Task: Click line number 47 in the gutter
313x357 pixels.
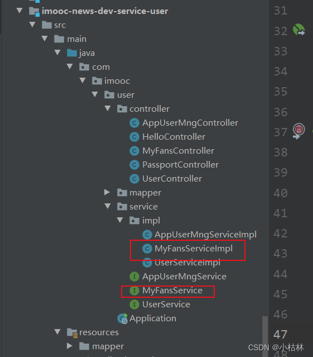Action: (x=281, y=335)
